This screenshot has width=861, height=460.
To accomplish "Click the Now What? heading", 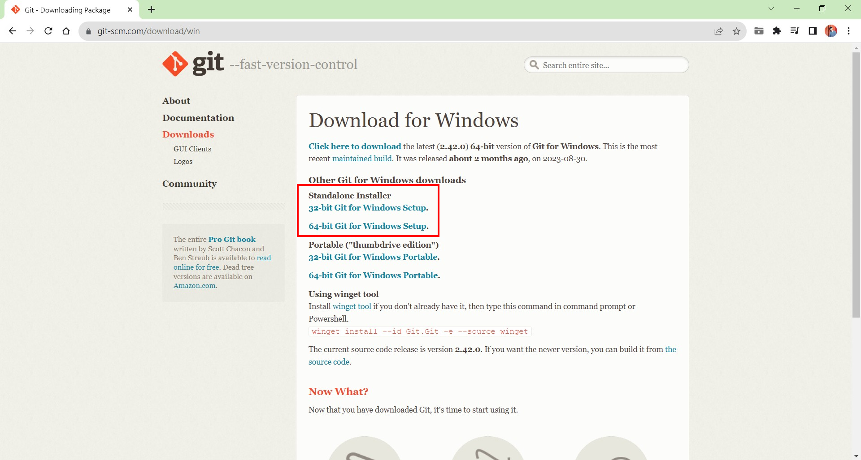I will click(338, 391).
